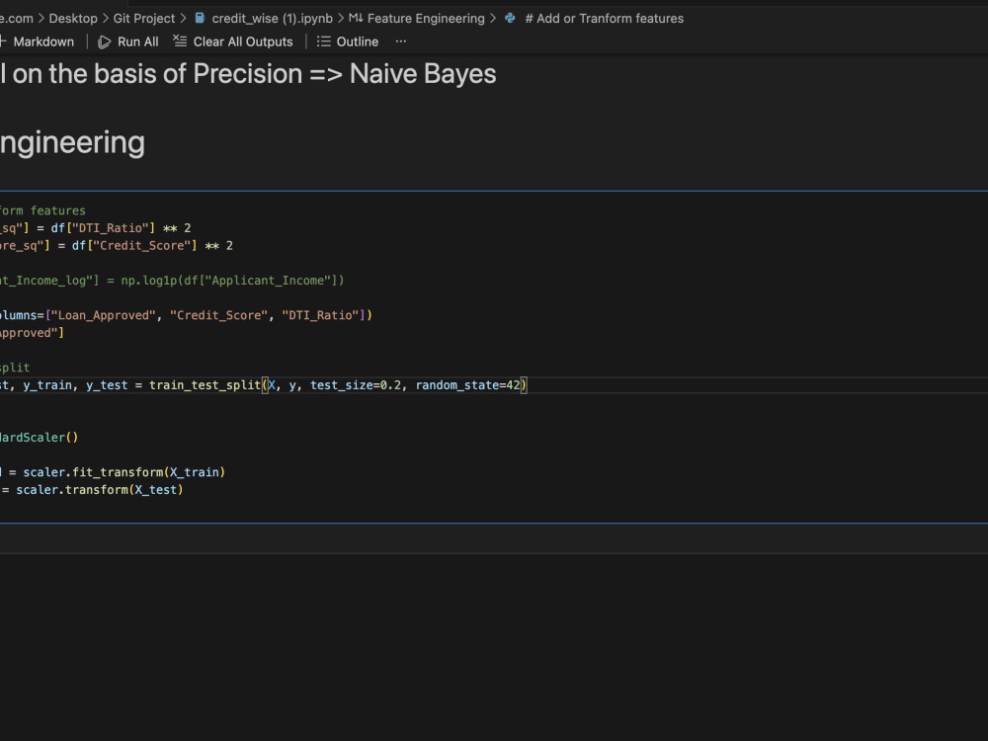This screenshot has width=988, height=741.
Task: Select credit_wise (1).ipynb in the breadcrumb
Action: click(x=273, y=18)
